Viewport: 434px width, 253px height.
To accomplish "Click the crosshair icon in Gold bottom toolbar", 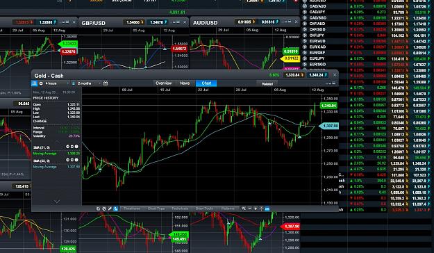I will coord(261,209).
